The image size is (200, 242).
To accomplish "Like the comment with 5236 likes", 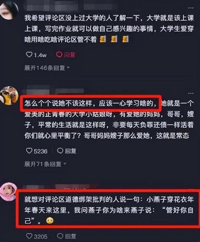I will tap(29, 151).
